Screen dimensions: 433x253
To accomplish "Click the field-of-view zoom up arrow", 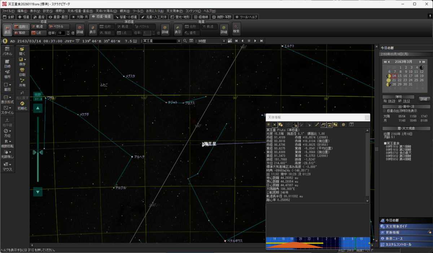I will (38, 108).
